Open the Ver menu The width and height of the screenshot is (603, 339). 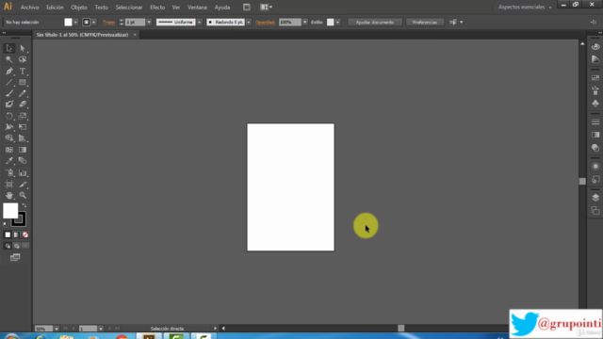[x=176, y=8]
